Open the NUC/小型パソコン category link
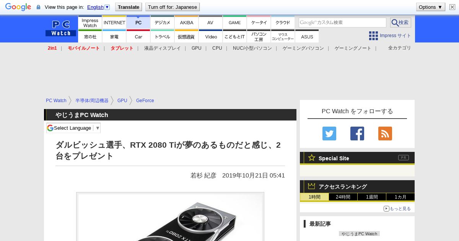Image resolution: width=459 pixels, height=241 pixels. tap(252, 48)
